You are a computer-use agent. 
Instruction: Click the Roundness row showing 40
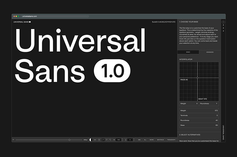click(199, 120)
